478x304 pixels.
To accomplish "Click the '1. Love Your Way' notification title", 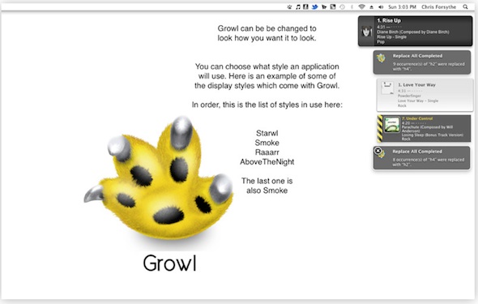I will pos(416,85).
